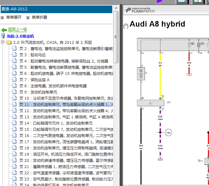Open 页 20 : 发动机转速传感器
This screenshot has height=186, width=209.
point(66,160)
